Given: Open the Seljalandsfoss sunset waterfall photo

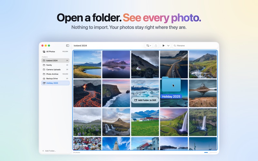Looking at the screenshot, I should click(x=174, y=122).
